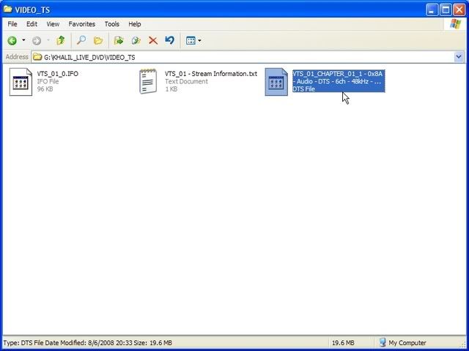Delete using the red X toolbar icon
This screenshot has width=469, height=351.
(153, 41)
